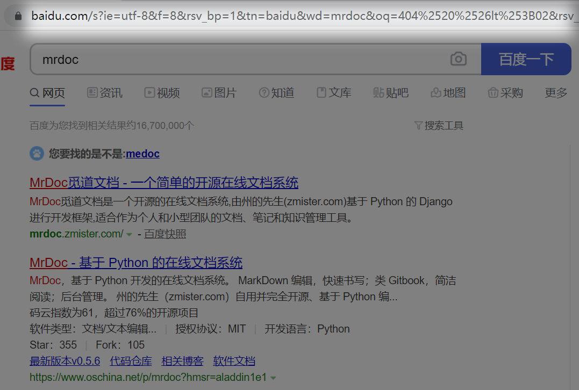579x390 pixels.
Task: Open 软件文档 link
Action: 234,361
